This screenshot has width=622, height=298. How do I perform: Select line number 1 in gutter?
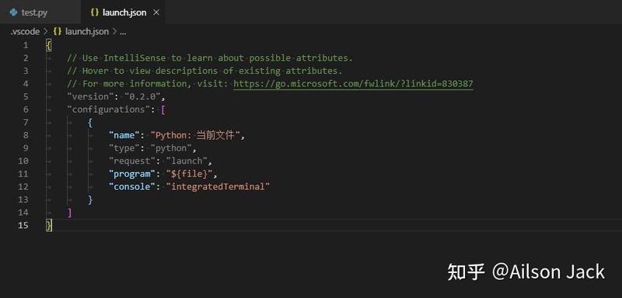click(26, 45)
